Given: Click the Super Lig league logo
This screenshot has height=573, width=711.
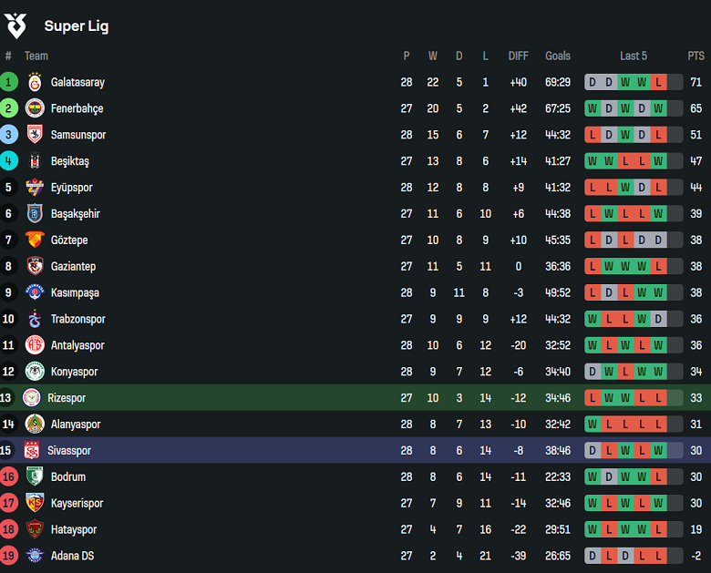Looking at the screenshot, I should [16, 26].
